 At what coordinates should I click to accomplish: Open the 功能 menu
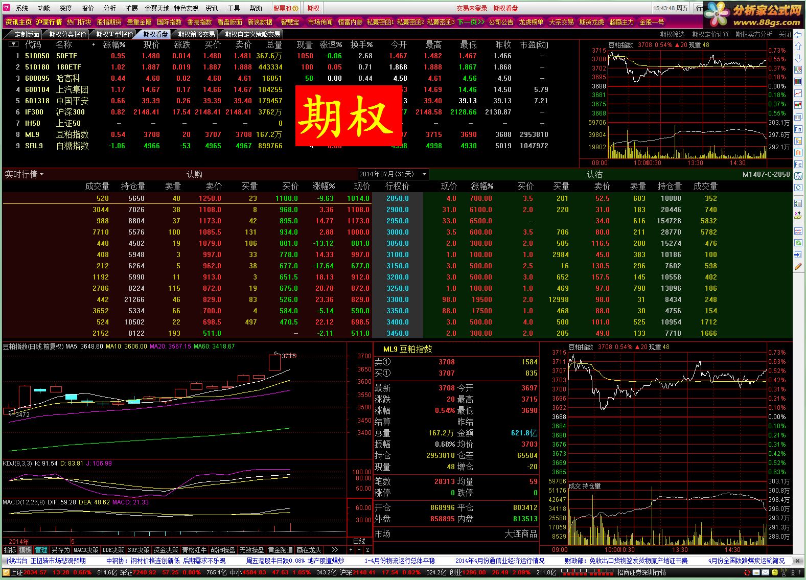[44, 8]
